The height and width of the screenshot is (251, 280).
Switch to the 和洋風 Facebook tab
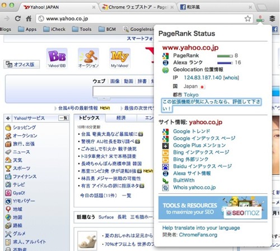[217, 7]
